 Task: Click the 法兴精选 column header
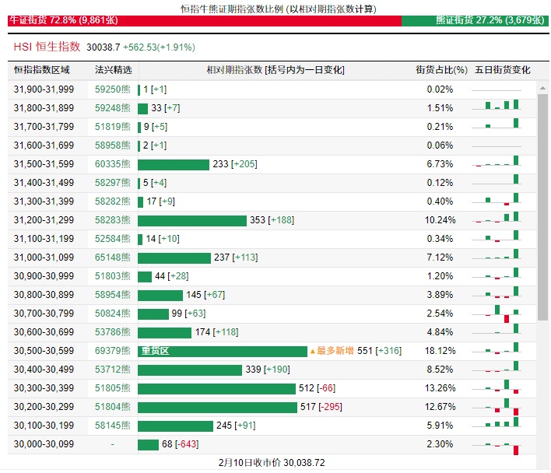pos(113,70)
